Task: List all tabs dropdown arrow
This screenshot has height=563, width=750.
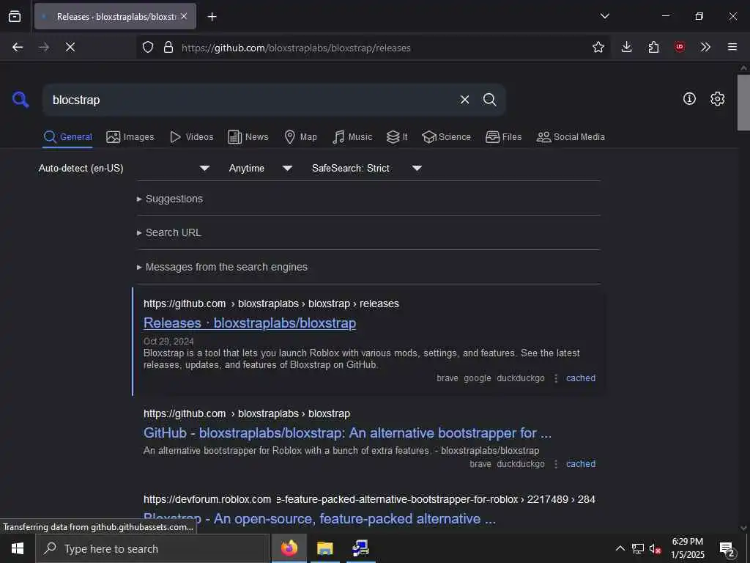Action: pyautogui.click(x=605, y=16)
